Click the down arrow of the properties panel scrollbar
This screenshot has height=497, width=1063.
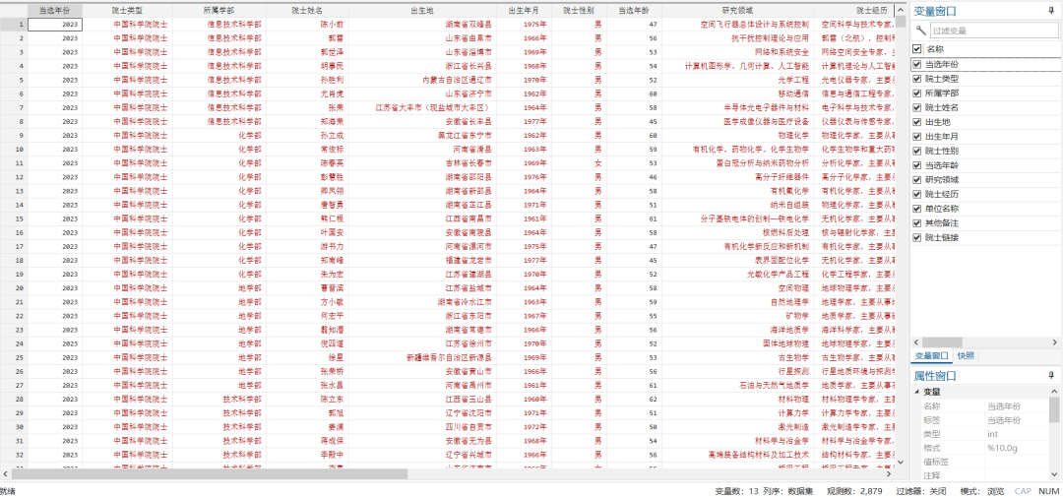(1054, 474)
